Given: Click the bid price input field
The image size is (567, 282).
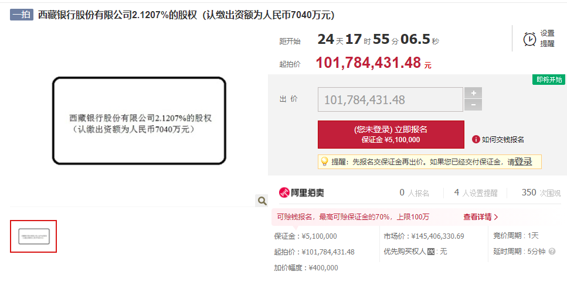Looking at the screenshot, I should point(390,99).
